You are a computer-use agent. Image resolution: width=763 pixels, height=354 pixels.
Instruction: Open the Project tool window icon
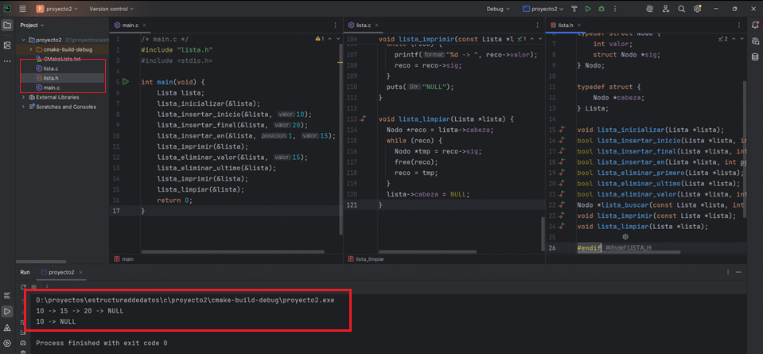pyautogui.click(x=7, y=25)
